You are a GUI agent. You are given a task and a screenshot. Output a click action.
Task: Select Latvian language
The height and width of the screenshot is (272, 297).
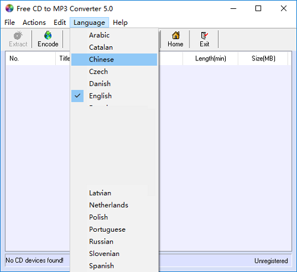point(114,193)
